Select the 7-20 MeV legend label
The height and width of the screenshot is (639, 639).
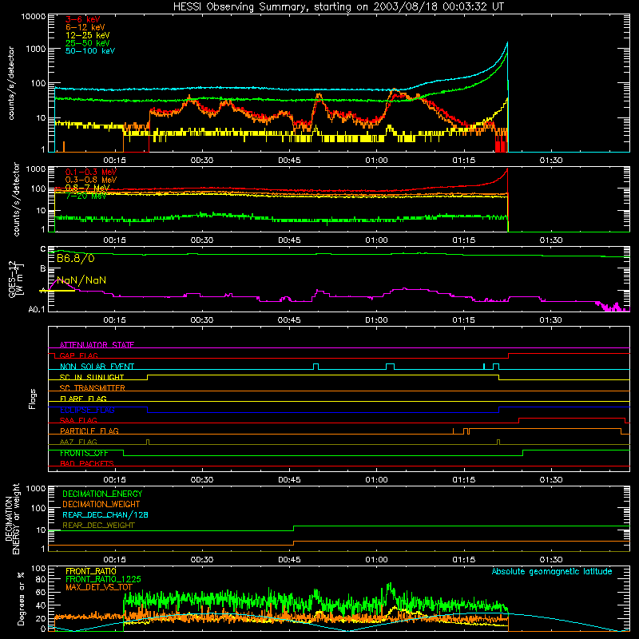85,196
